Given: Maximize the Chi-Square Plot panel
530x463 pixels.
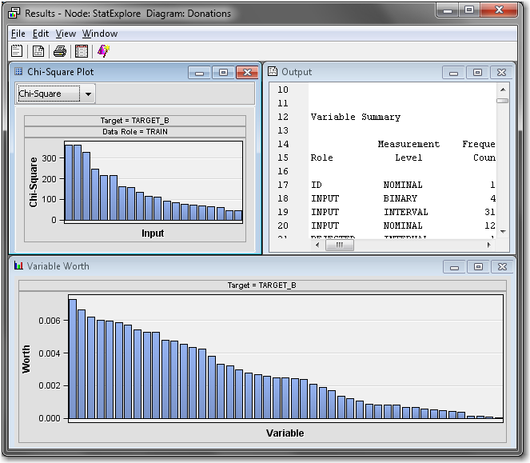Looking at the screenshot, I should [x=223, y=73].
